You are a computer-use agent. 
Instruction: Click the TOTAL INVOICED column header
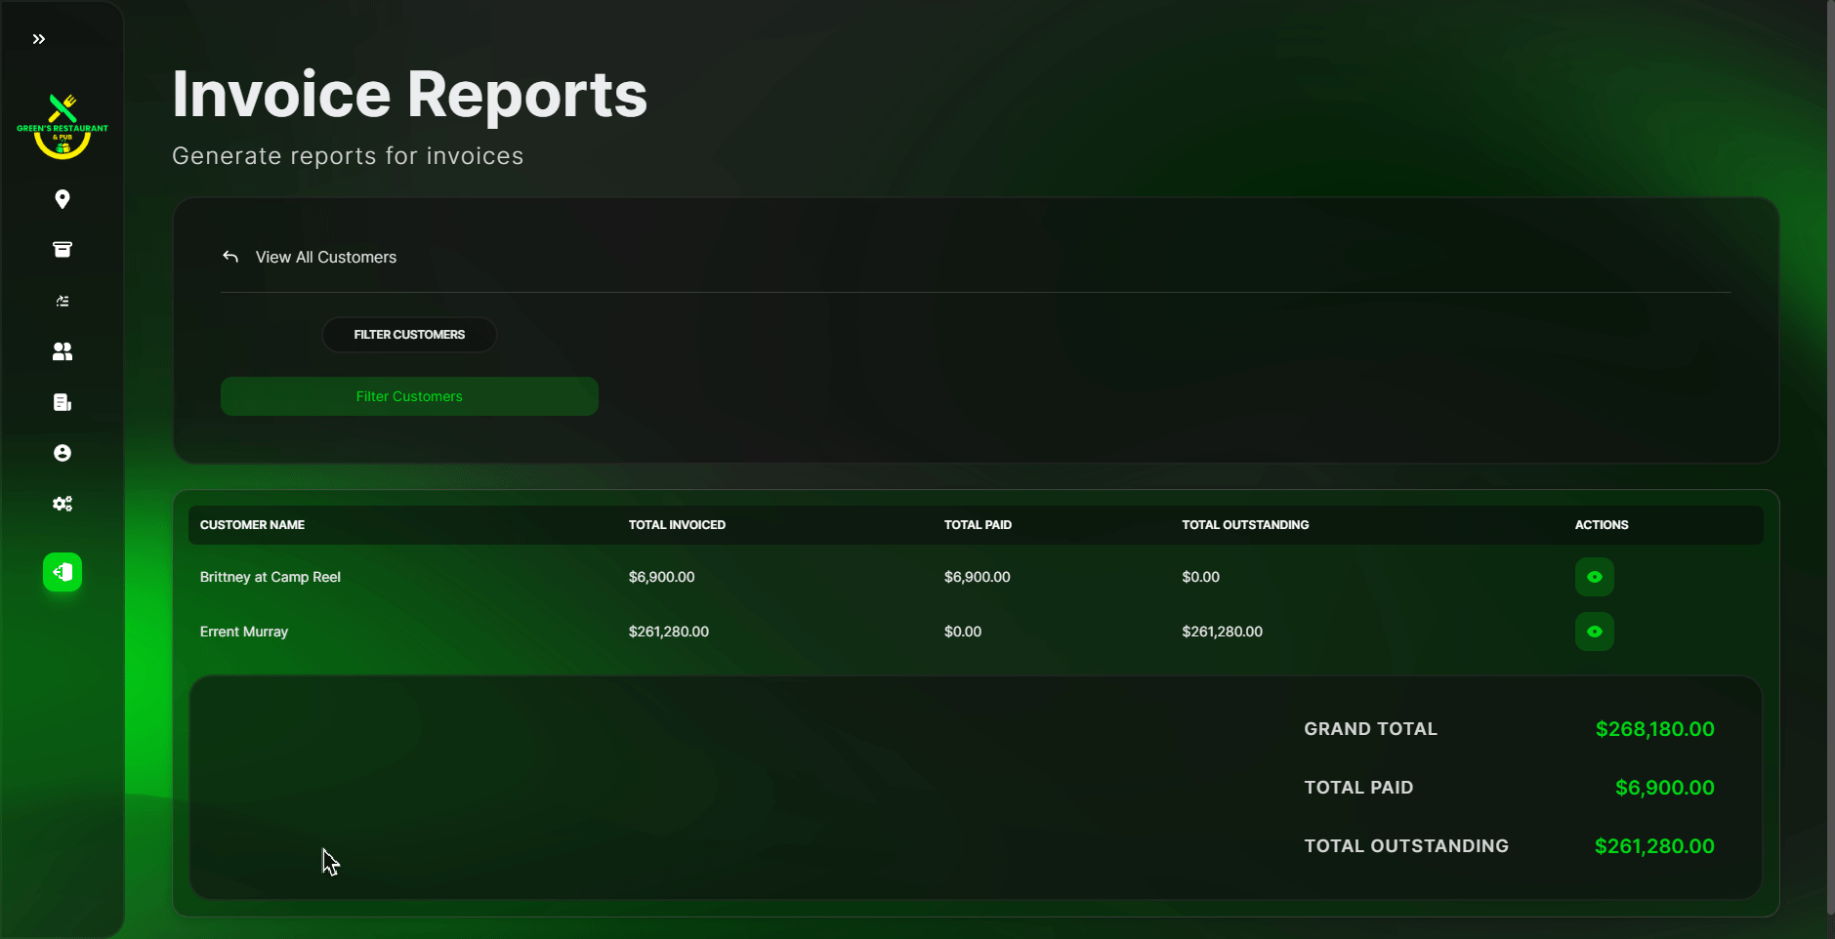677,525
